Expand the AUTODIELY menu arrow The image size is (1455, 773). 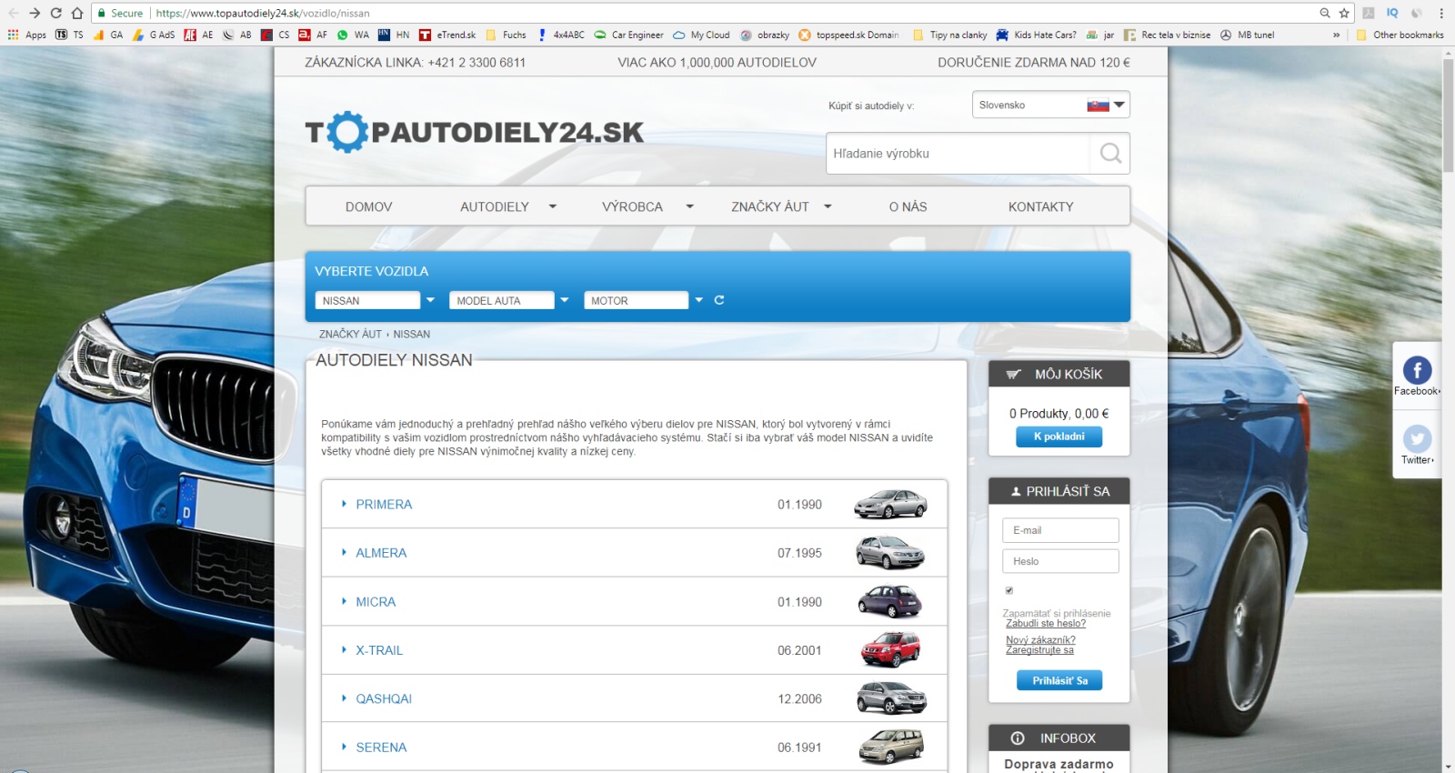552,206
